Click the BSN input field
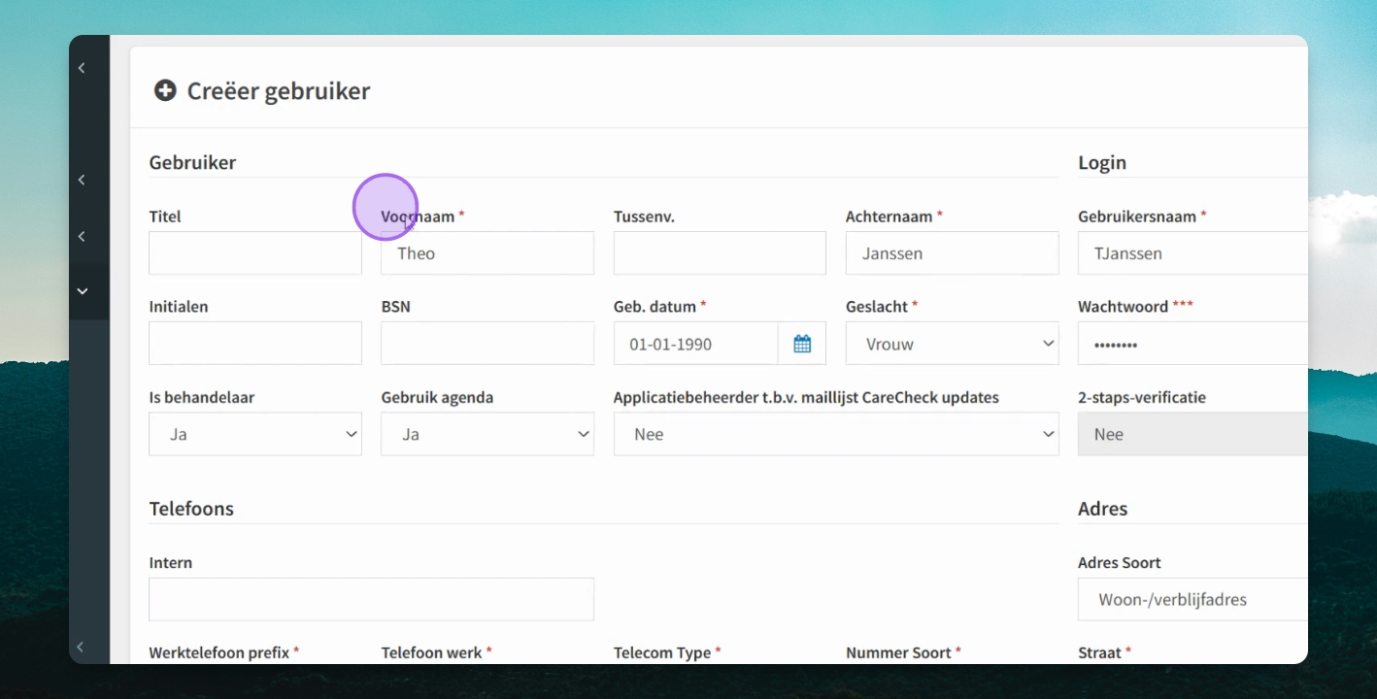Viewport: 1377px width, 699px height. coord(487,344)
